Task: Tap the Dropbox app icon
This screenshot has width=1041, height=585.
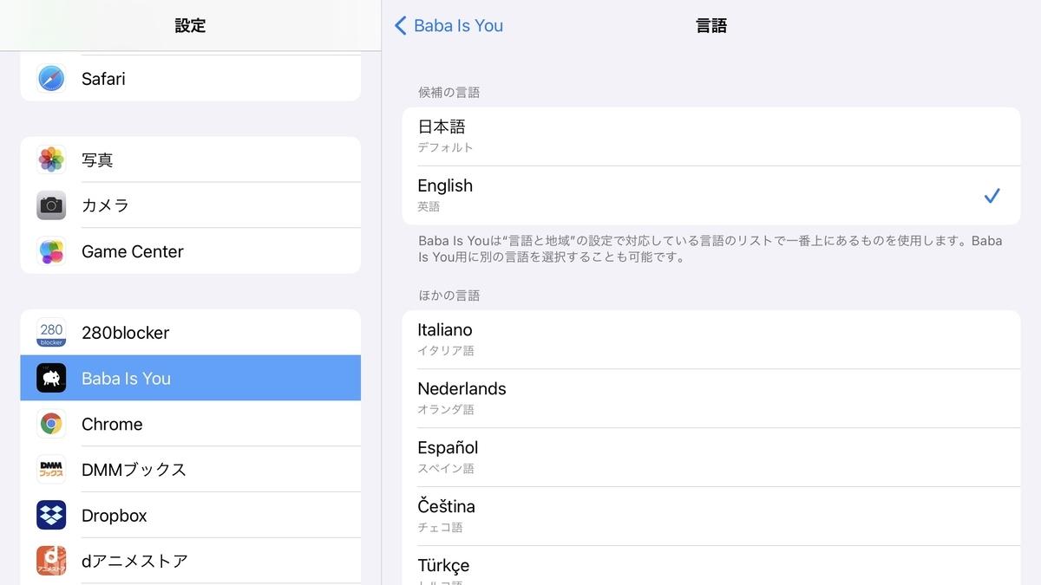Action: click(51, 516)
